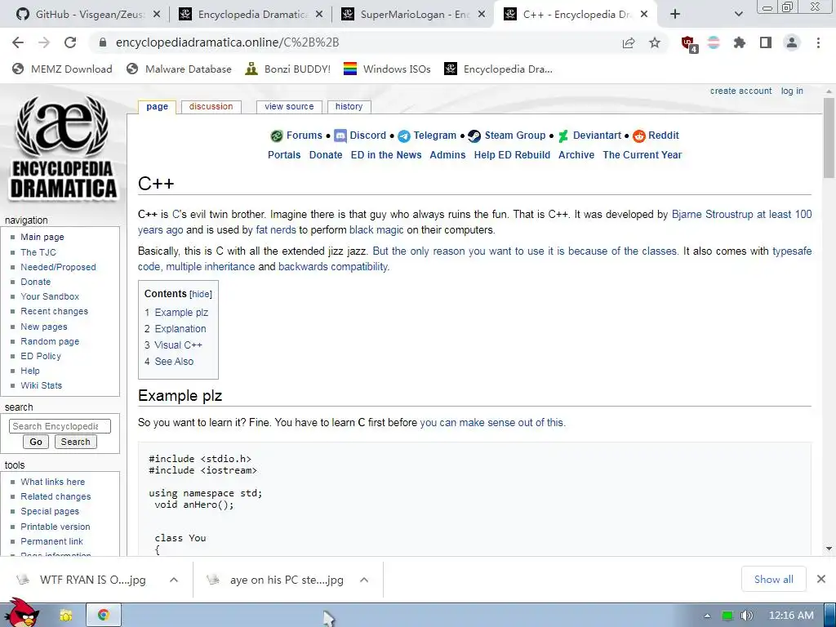
Task: Open the Chrome three-dot menu
Action: (x=818, y=42)
